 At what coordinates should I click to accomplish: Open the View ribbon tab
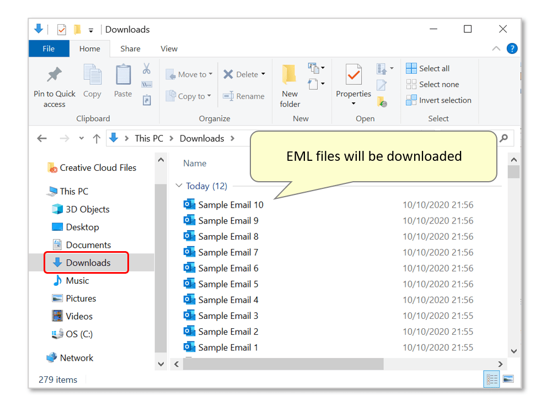pos(169,48)
